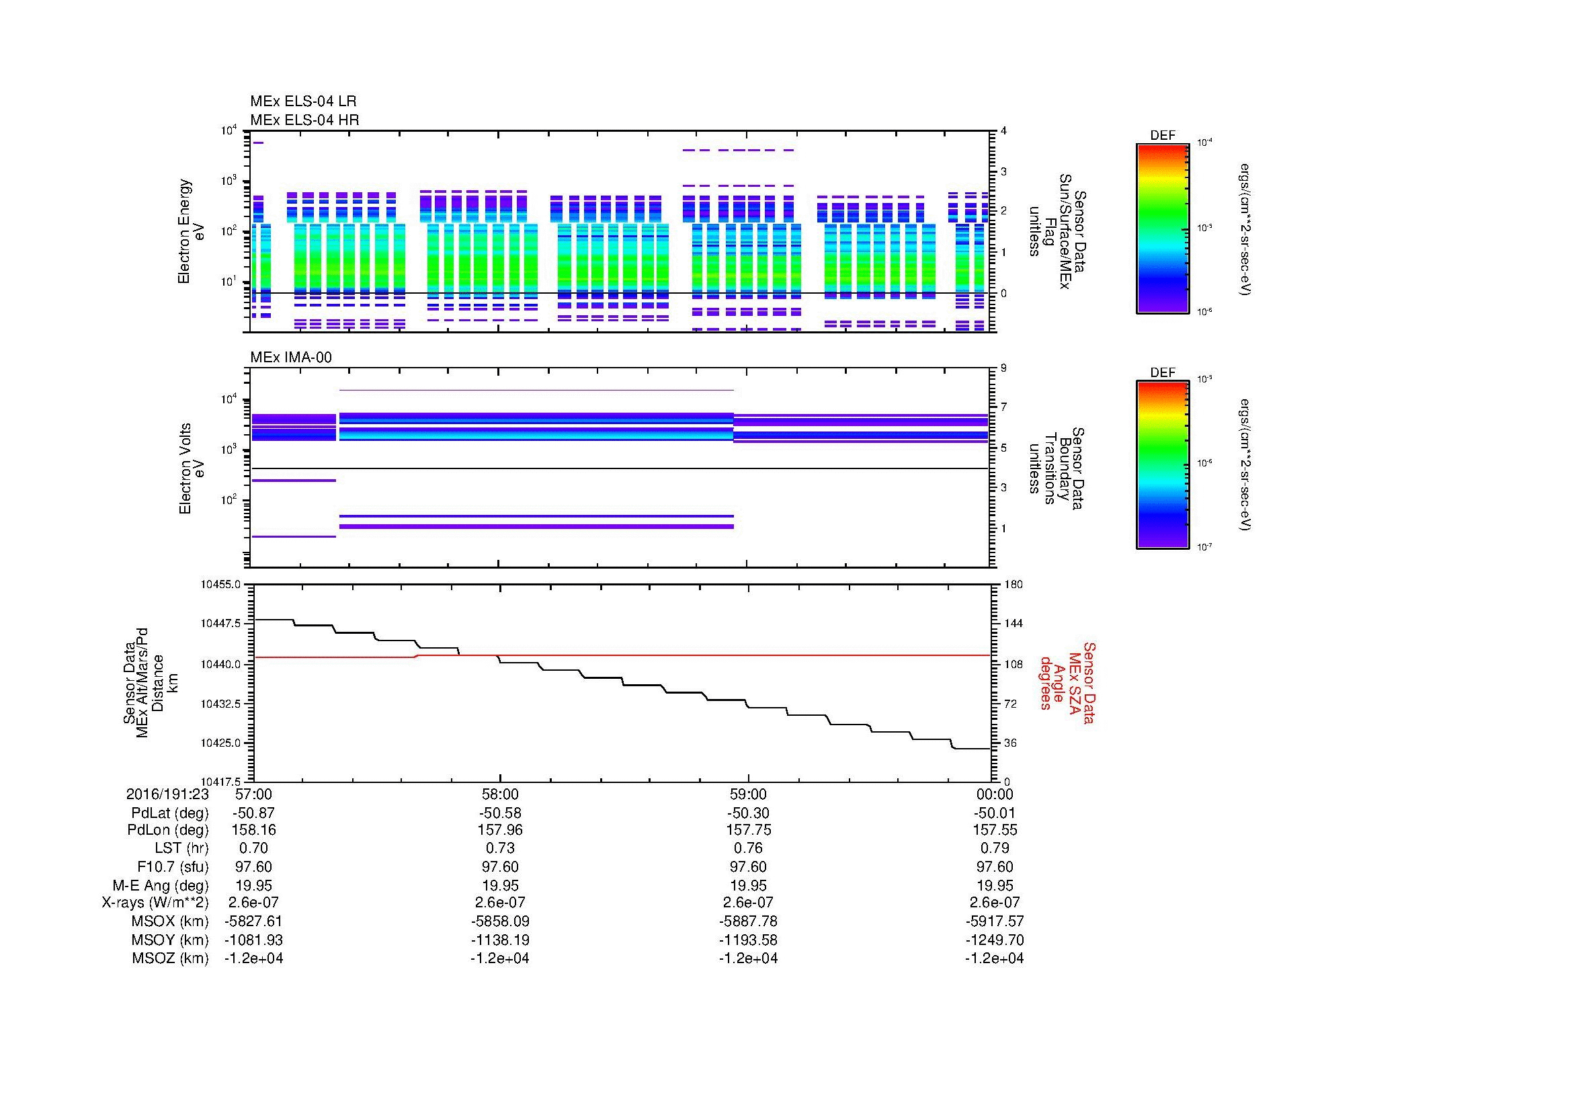Click the 'ergs/(cm**2-sr-sec-eV)' label beside the lower color bar
The image size is (1572, 1111).
(x=1245, y=466)
